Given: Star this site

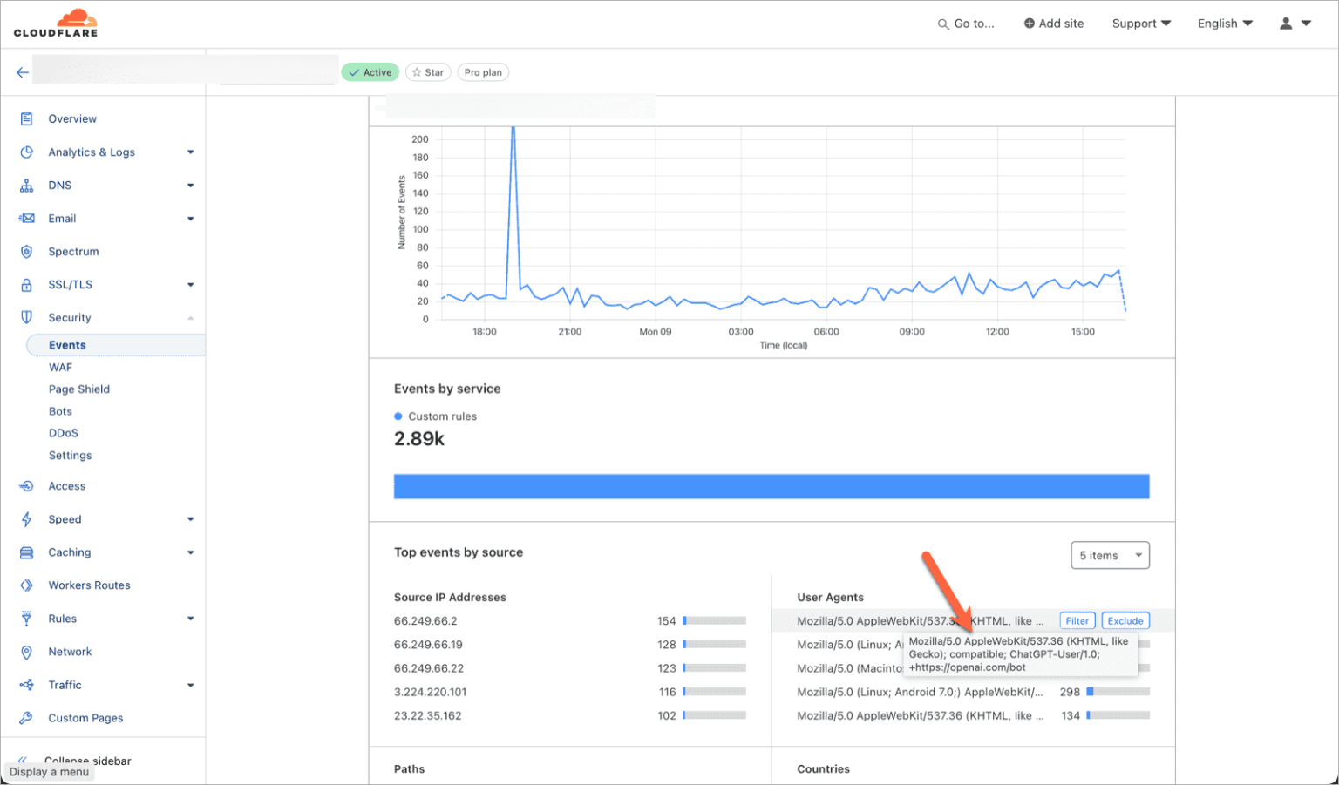Looking at the screenshot, I should tap(428, 72).
